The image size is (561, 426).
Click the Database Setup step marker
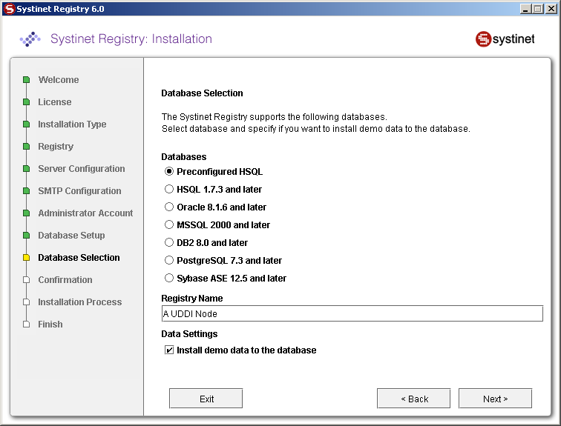[26, 236]
